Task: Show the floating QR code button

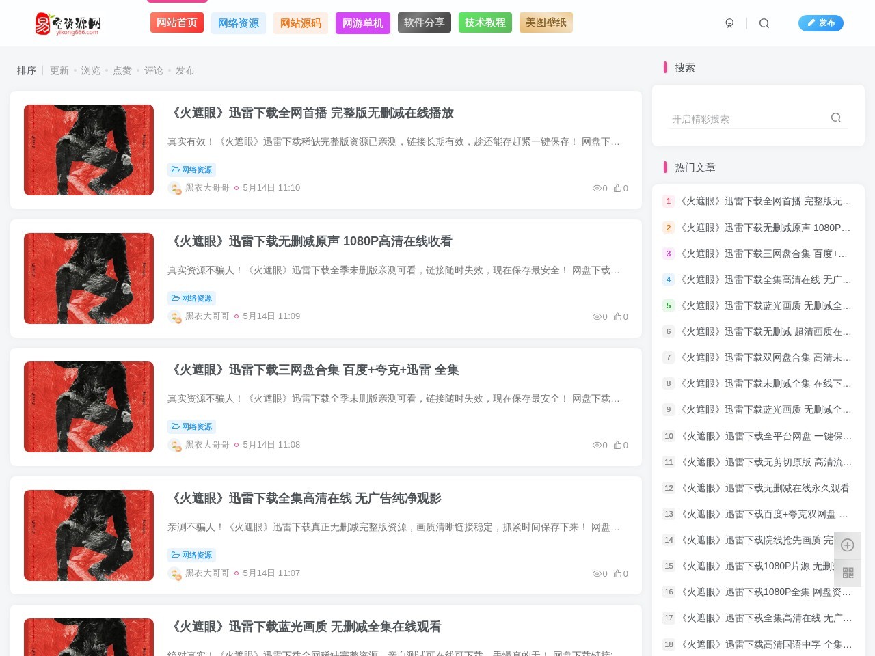Action: point(848,573)
